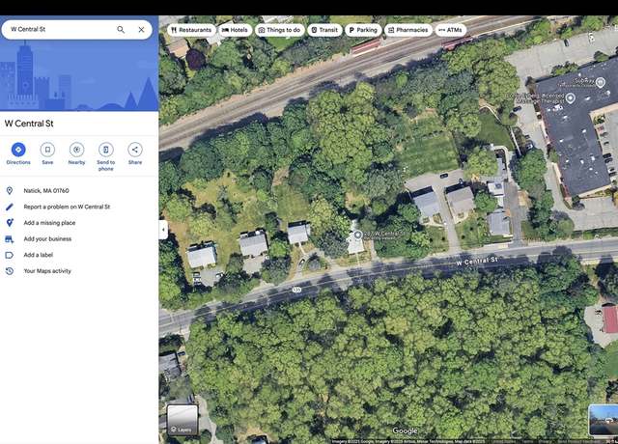Show ATMs on map
Viewport: 618px width, 444px height.
pyautogui.click(x=451, y=30)
